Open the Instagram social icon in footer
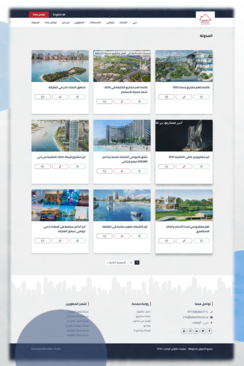This screenshot has height=366, width=244. click(x=190, y=331)
